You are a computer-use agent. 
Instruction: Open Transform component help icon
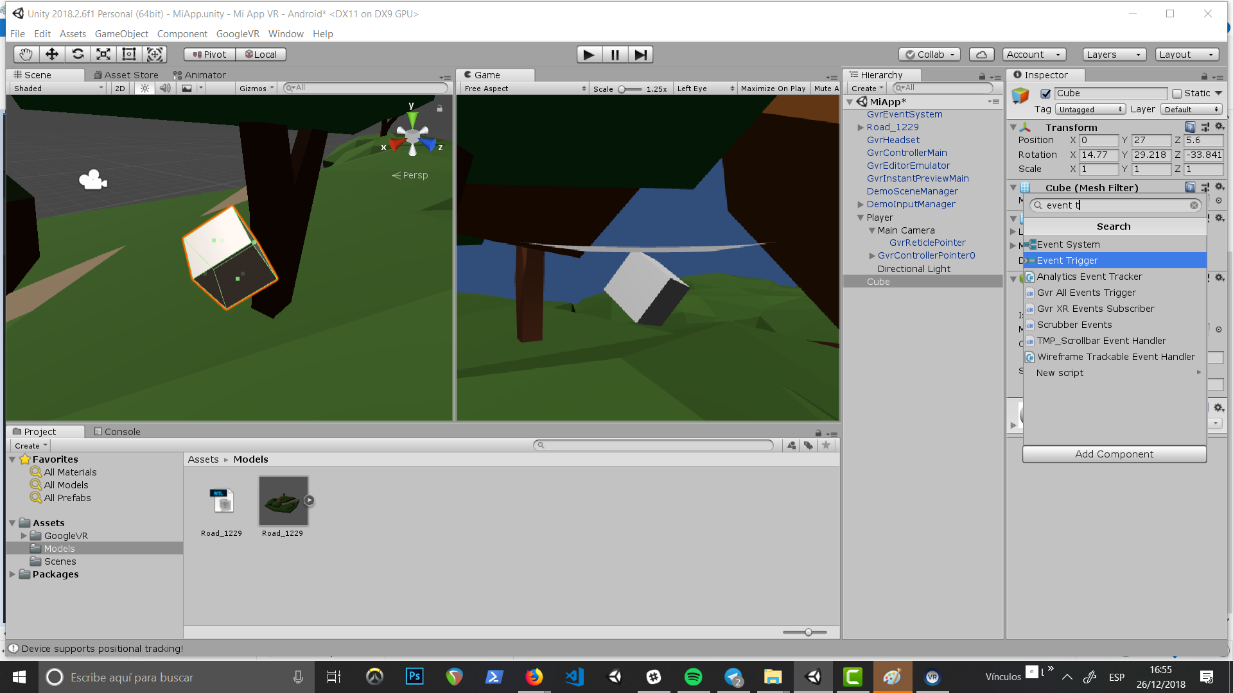click(x=1190, y=127)
